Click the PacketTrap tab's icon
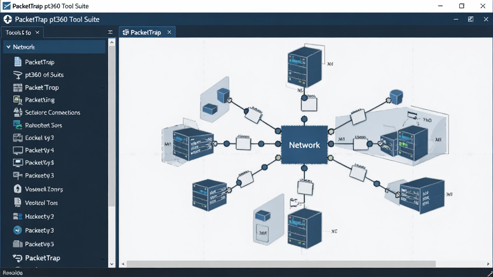 (x=126, y=32)
